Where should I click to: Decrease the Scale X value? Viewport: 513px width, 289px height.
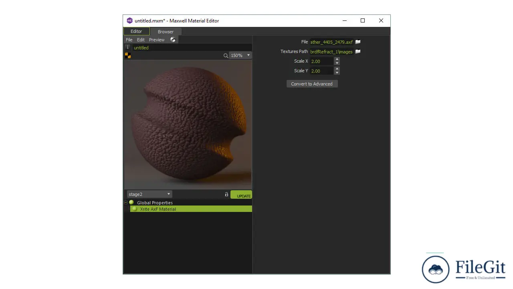(337, 63)
